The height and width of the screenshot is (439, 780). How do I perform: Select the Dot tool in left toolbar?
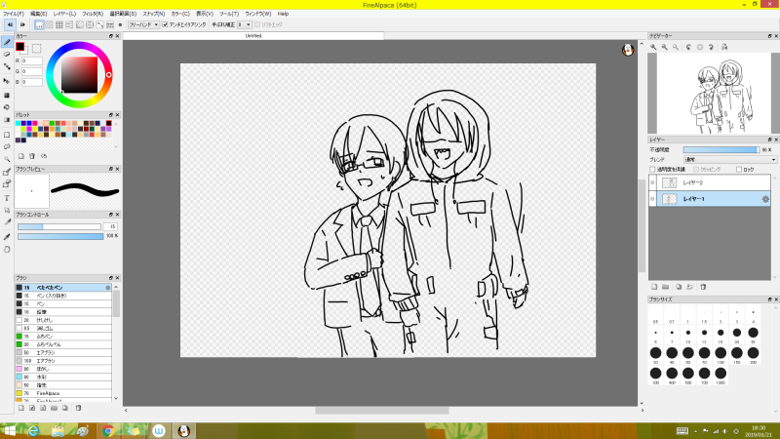7,66
